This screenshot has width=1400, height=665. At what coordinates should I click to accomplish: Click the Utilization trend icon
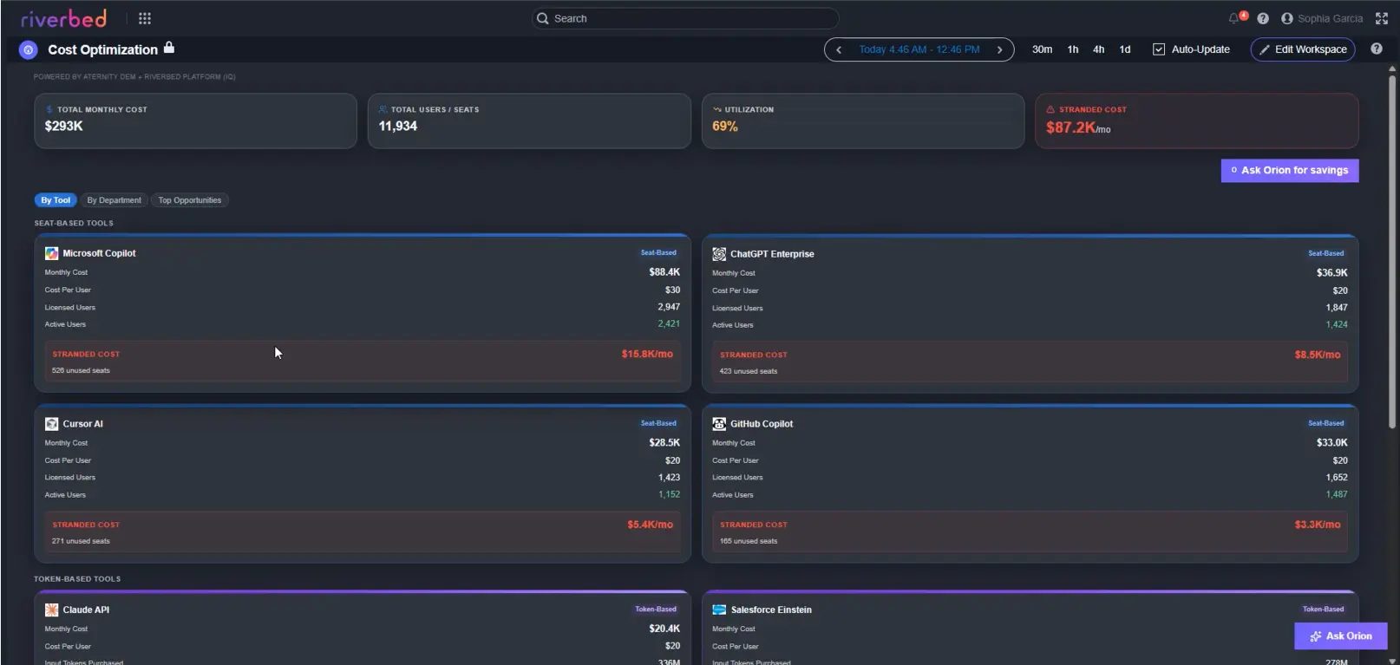point(717,109)
